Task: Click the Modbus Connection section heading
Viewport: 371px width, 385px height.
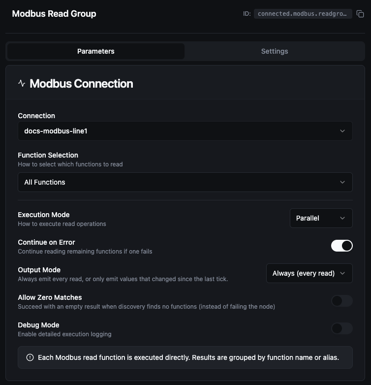Action: coord(81,84)
